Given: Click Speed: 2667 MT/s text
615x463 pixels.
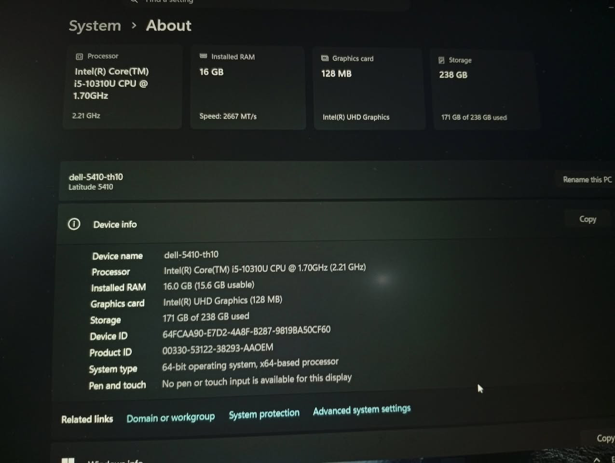Looking at the screenshot, I should pyautogui.click(x=228, y=116).
